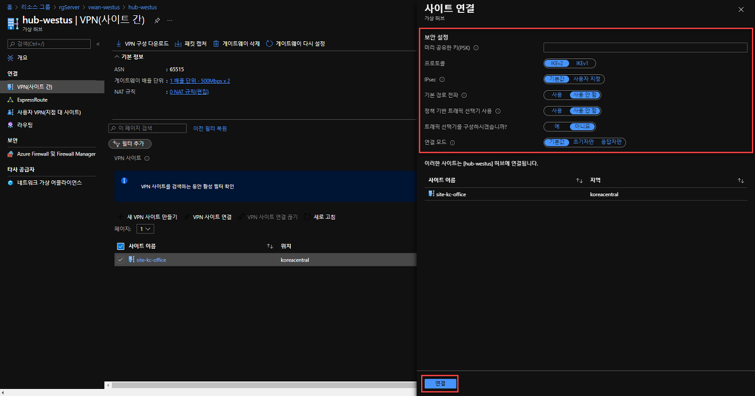755x396 pixels.
Task: Enable 기본 경로 전파 with 사용
Action: pos(557,95)
